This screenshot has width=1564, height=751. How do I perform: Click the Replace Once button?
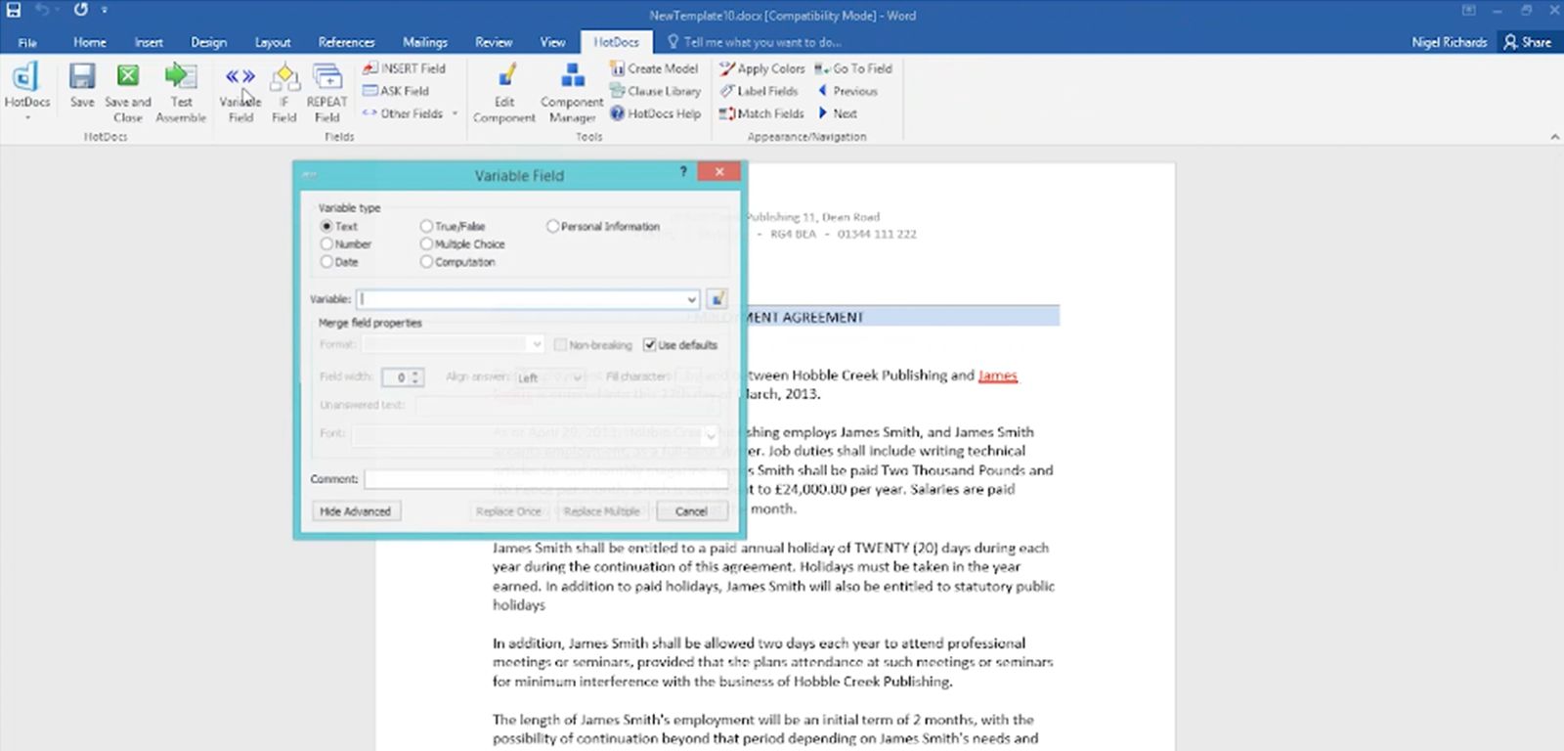[508, 511]
